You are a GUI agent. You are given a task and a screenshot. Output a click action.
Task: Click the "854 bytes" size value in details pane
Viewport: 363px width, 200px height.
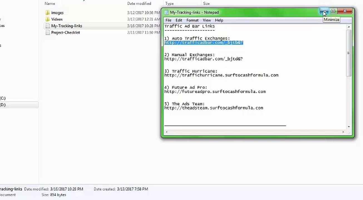58,195
